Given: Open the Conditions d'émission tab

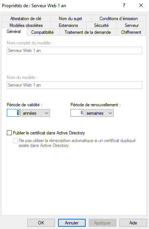Looking at the screenshot, I should [x=119, y=19].
